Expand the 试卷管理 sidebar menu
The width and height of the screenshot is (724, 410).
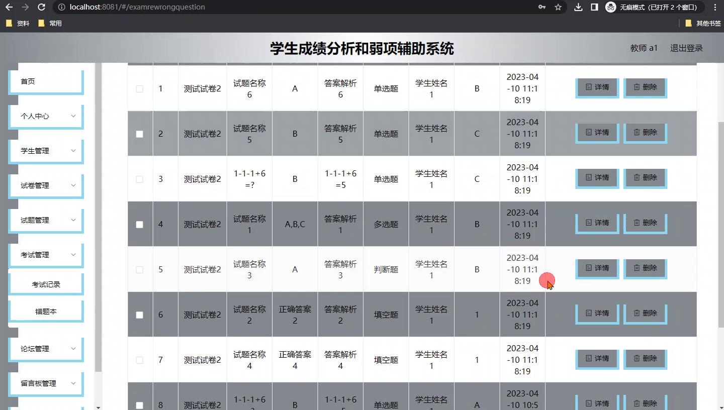[x=46, y=185]
